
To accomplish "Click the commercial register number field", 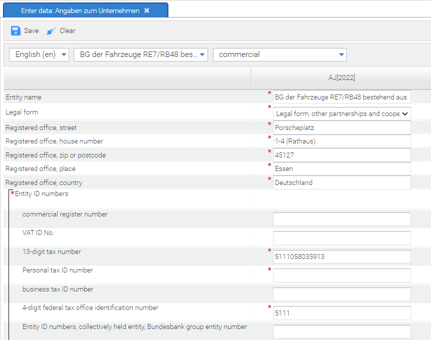I will click(x=341, y=219).
